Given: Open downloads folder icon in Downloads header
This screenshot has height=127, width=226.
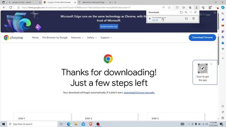Looking at the screenshot, I should pos(181,12).
